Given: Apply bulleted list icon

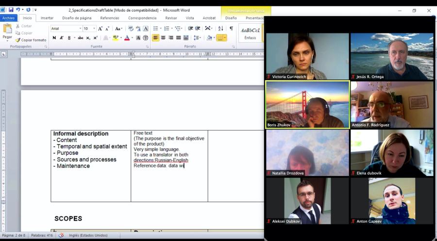Looking at the screenshot, I should coord(155,29).
